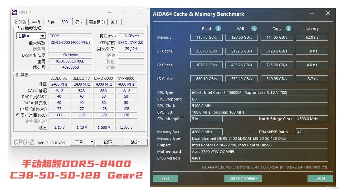343x193 pixels.
Task: Expand the 工具 dropdown arrow in CPU-Z
Action: [92, 142]
